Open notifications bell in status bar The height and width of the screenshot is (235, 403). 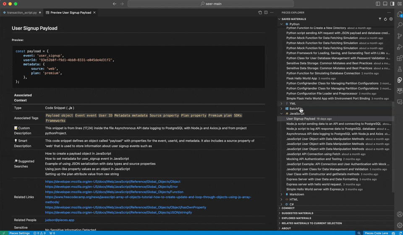tap(400, 233)
